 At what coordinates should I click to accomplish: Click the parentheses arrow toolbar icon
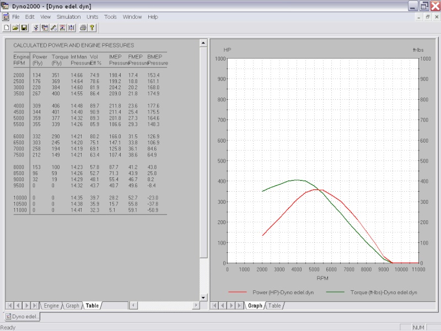pyautogui.click(x=72, y=28)
